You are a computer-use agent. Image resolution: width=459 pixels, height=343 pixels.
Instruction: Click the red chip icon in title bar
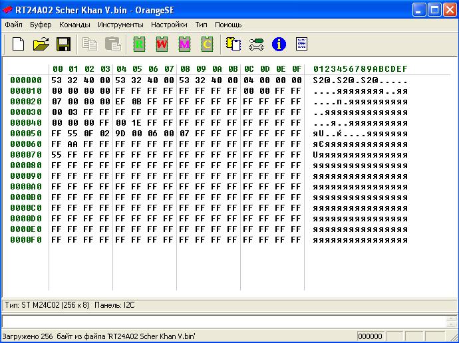point(7,10)
